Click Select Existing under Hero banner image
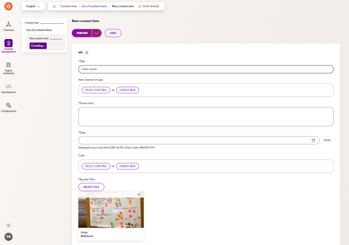The width and height of the screenshot is (349, 245). [x=96, y=90]
